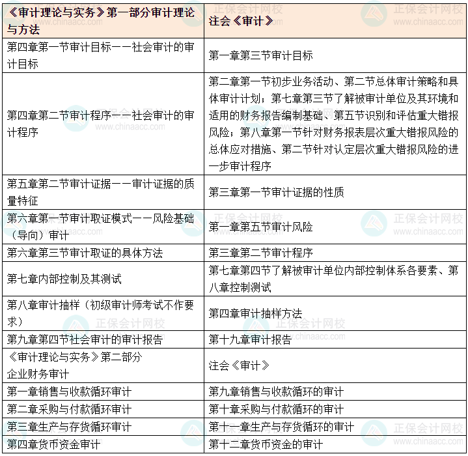This screenshot has width=468, height=456.
Task: Click second 注会《审计》 cell beside 企业财务审计
Action: (x=335, y=365)
